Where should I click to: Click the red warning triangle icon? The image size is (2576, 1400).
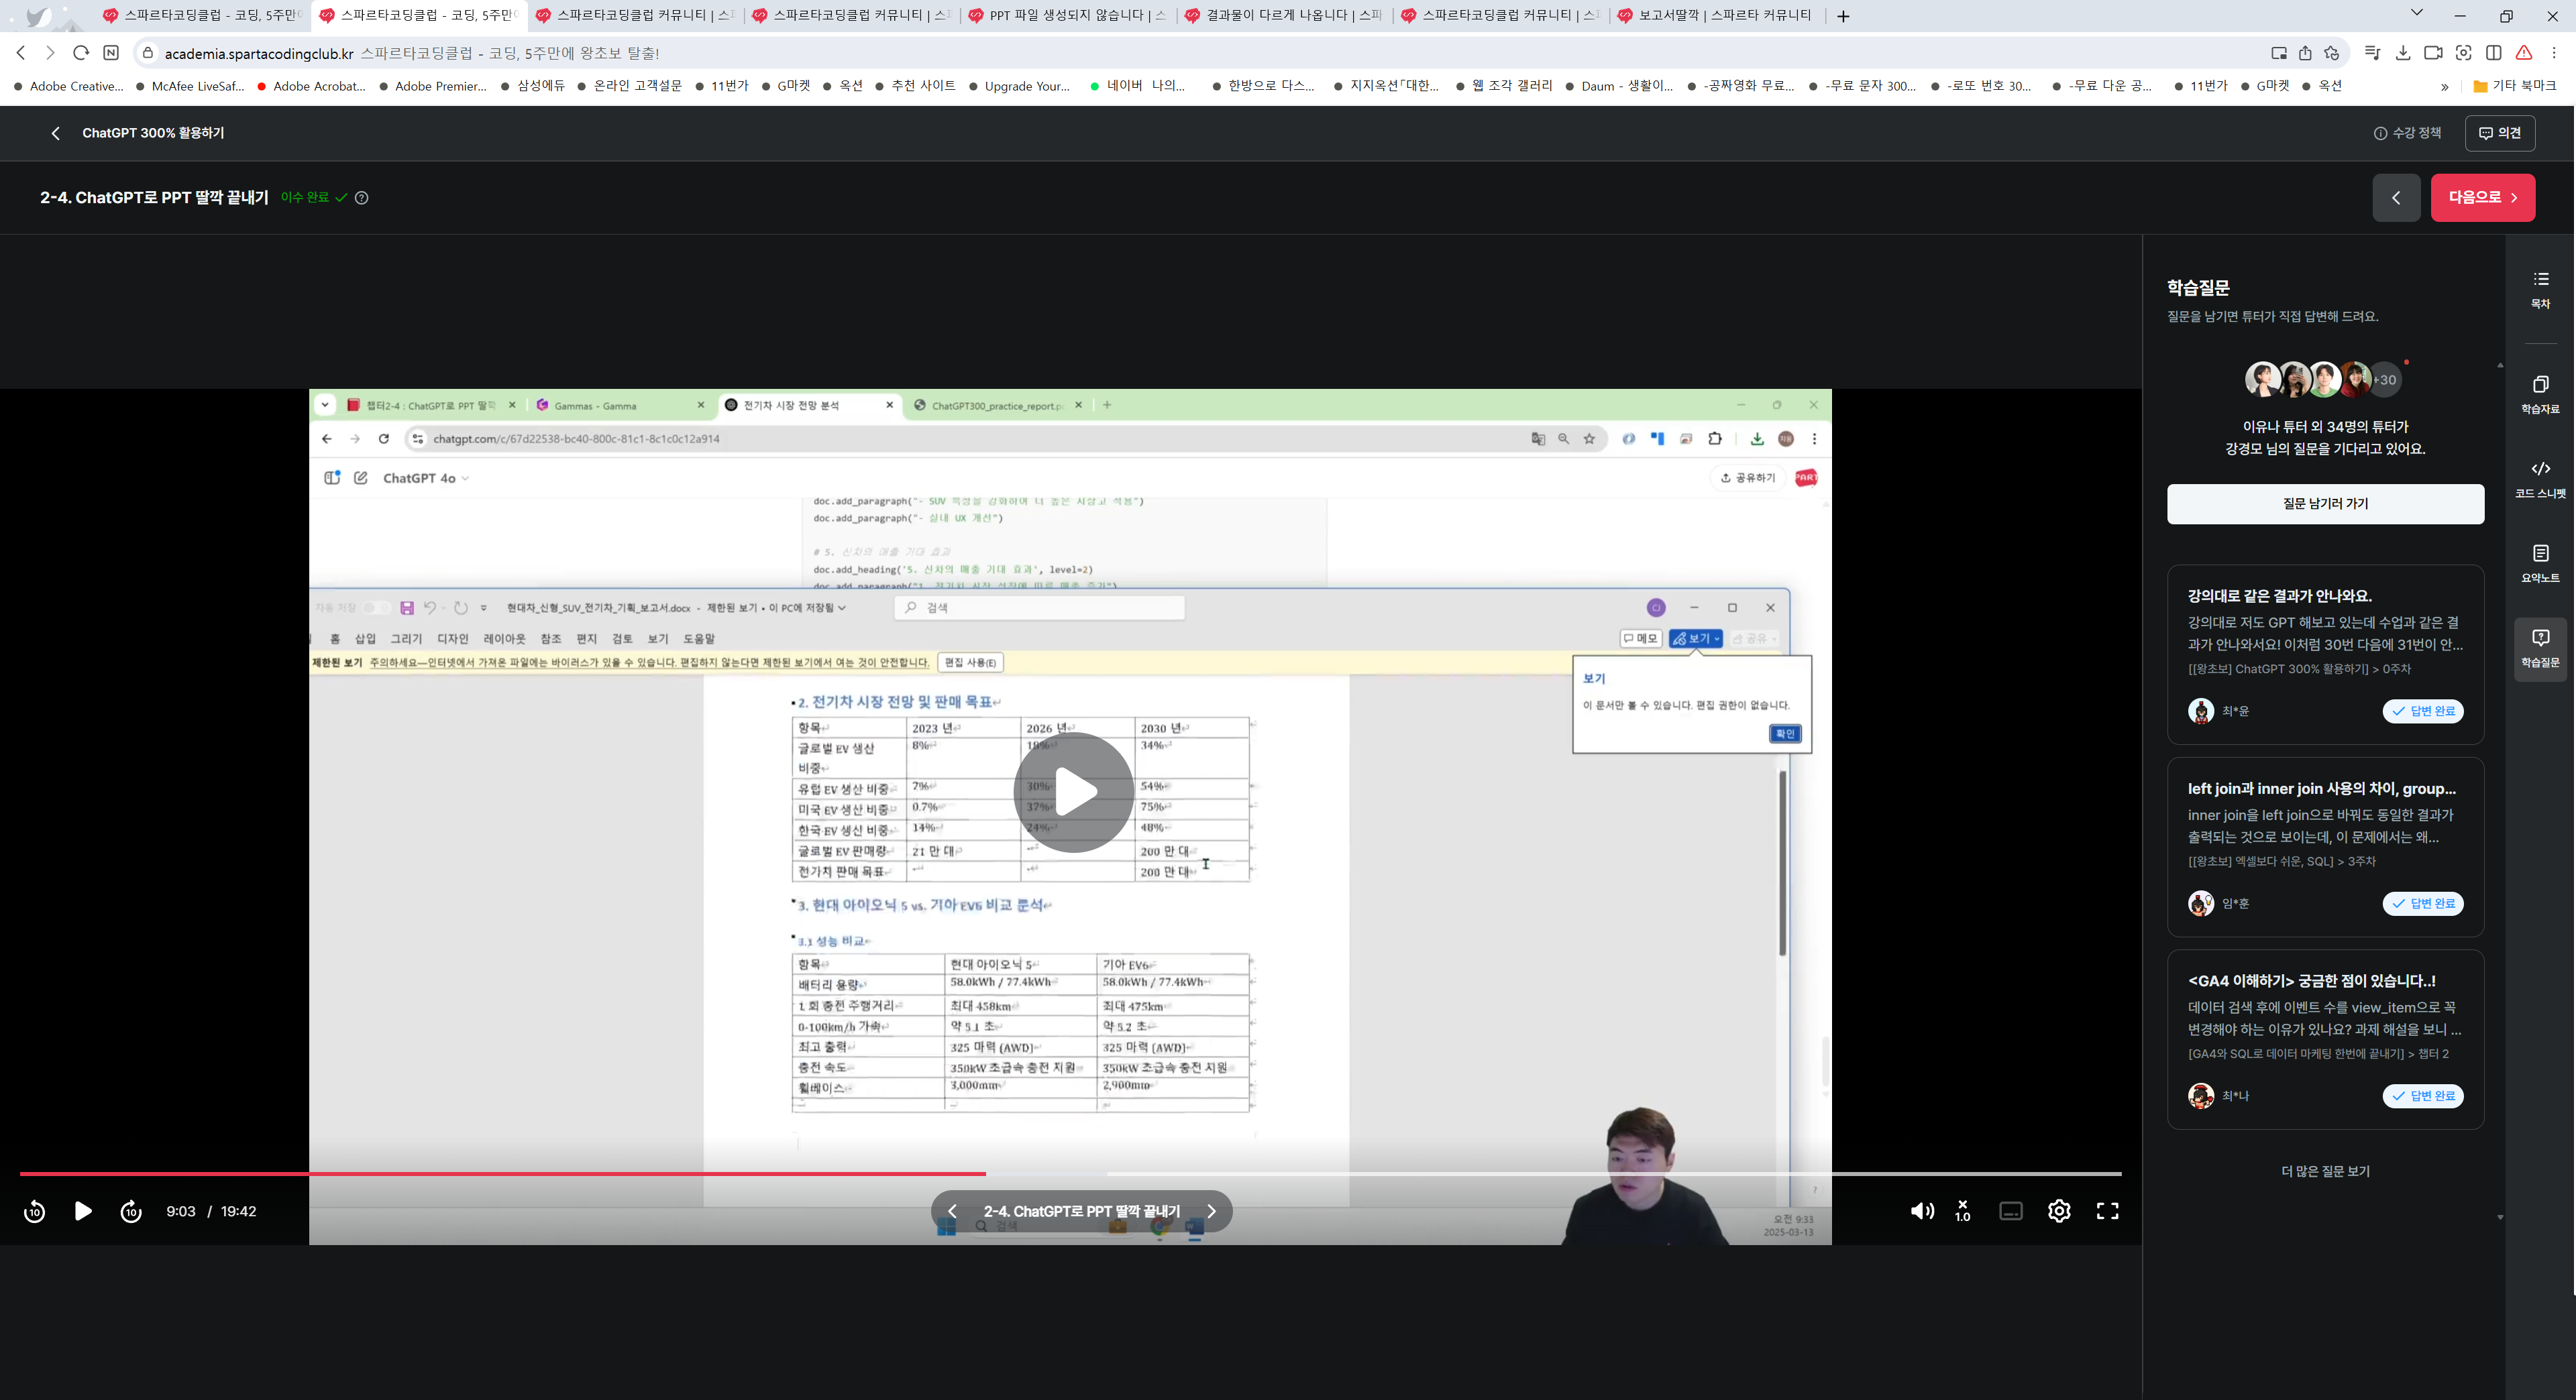pos(2524,53)
